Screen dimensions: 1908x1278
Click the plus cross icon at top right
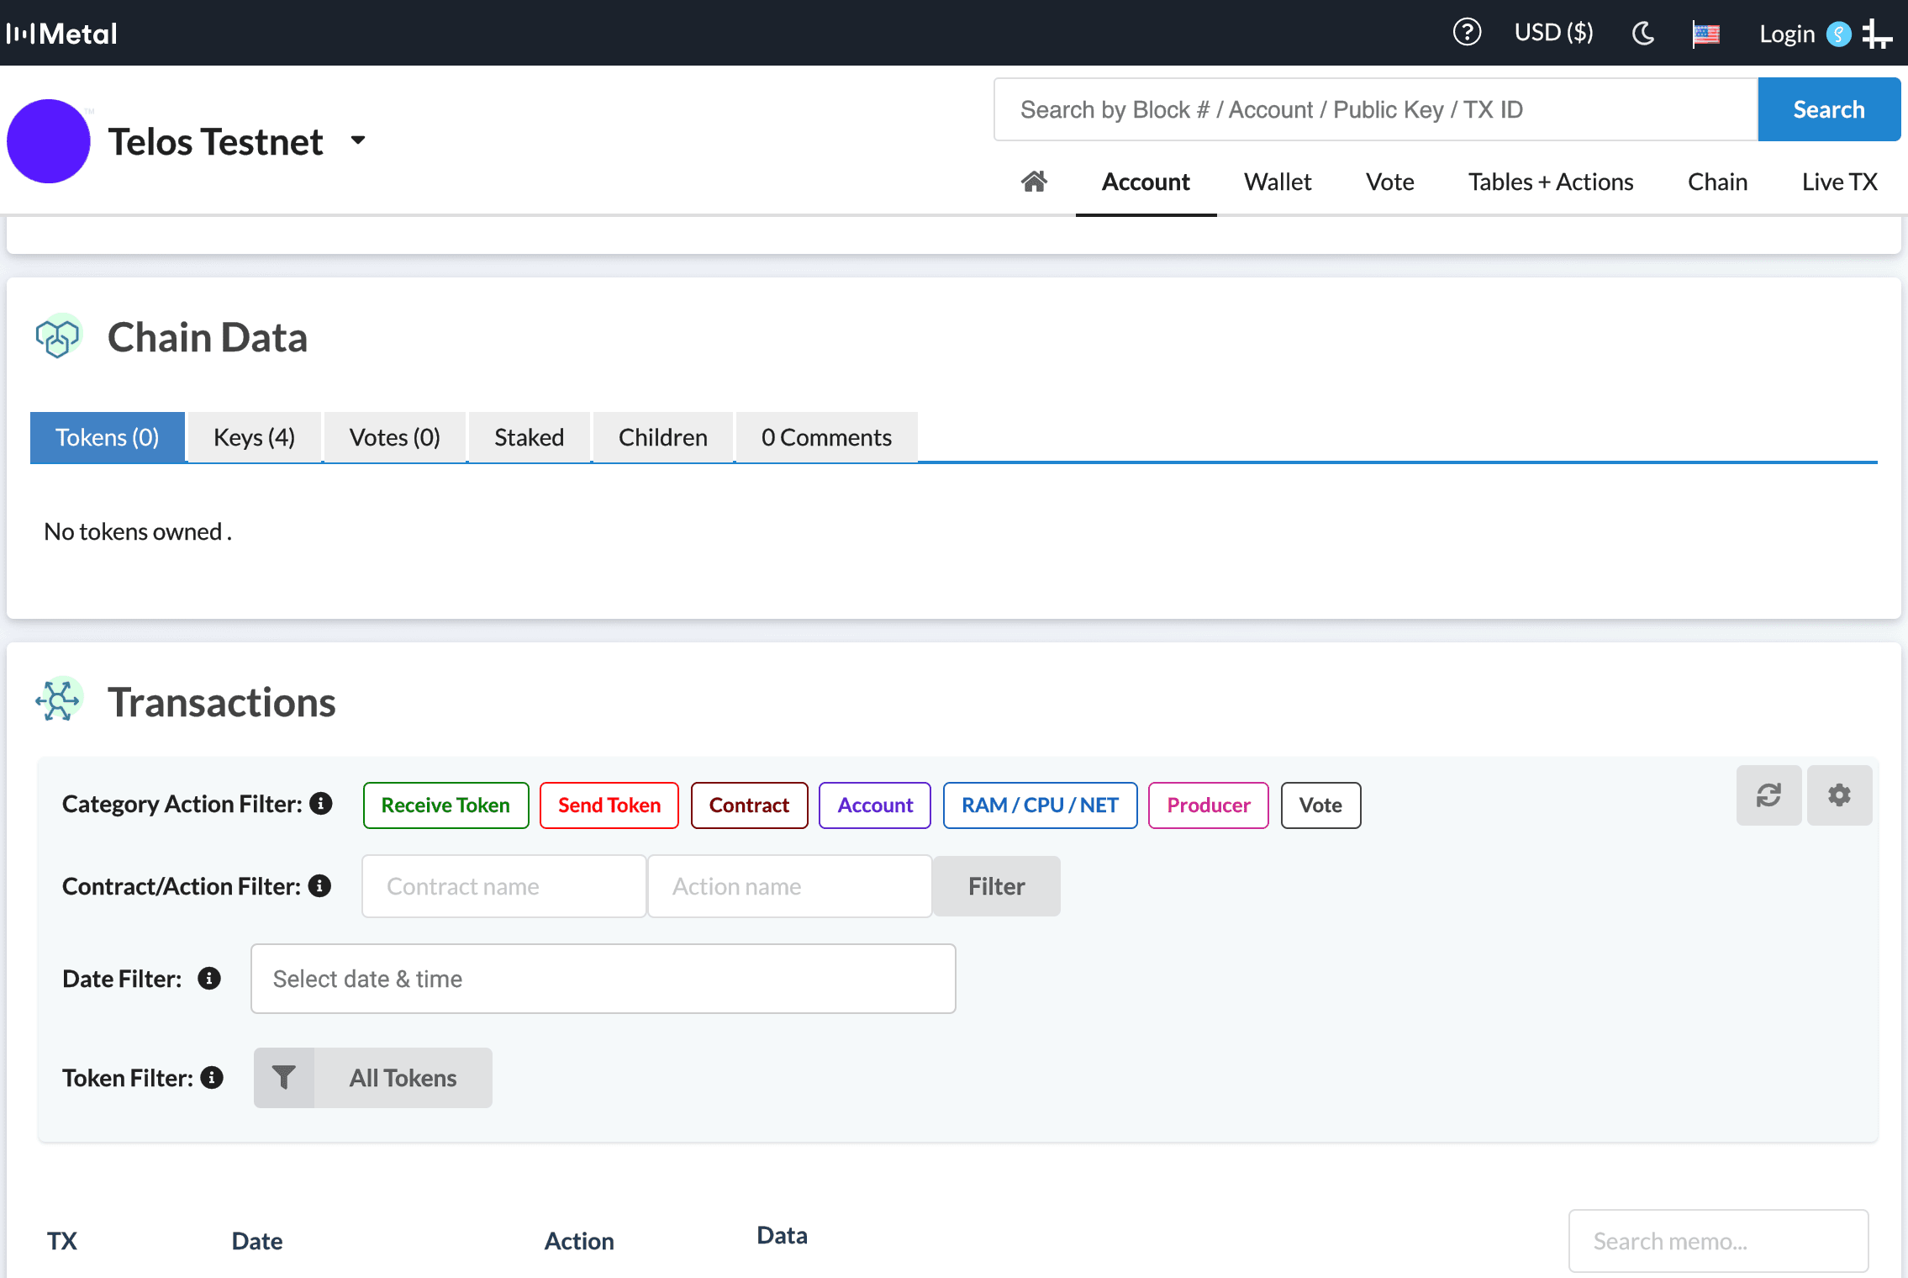coord(1877,34)
